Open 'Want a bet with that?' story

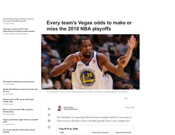pos(18,111)
